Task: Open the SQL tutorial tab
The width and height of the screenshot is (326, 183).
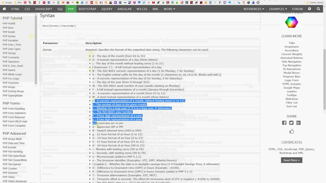Action: point(60,9)
